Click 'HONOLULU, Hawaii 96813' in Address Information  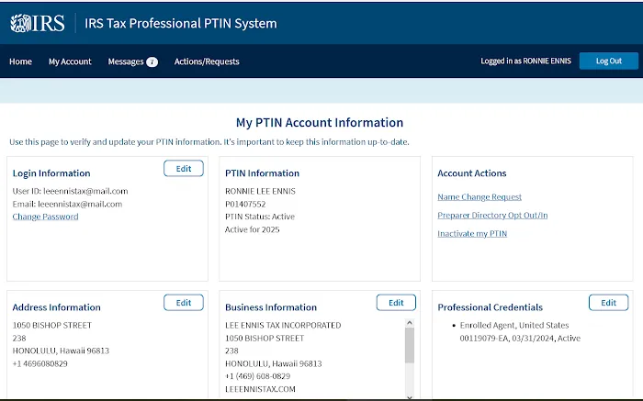point(61,351)
